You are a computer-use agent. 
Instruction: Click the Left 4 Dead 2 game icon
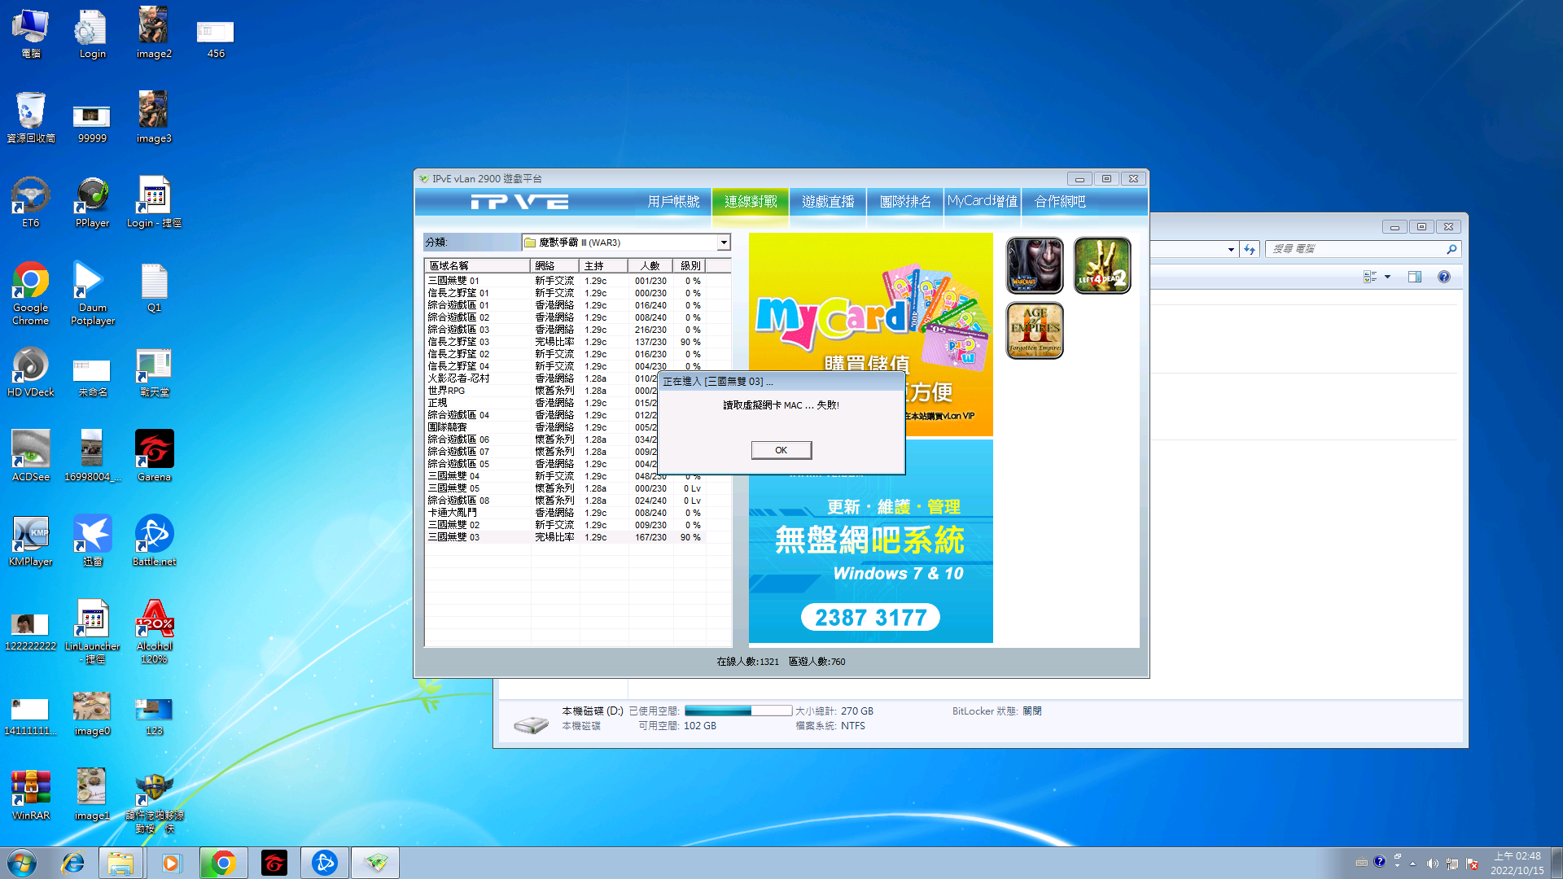pos(1102,265)
